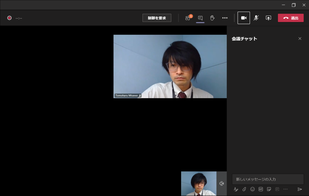Open the text formatting options for your message

(x=236, y=189)
